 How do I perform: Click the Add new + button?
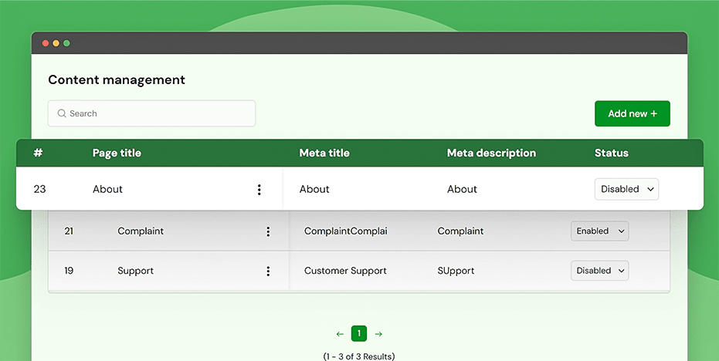[633, 113]
